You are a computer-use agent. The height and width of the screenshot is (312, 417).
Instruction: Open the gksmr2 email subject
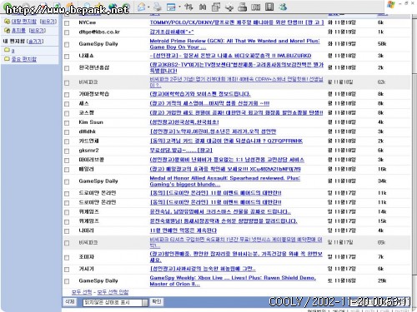click(x=181, y=151)
